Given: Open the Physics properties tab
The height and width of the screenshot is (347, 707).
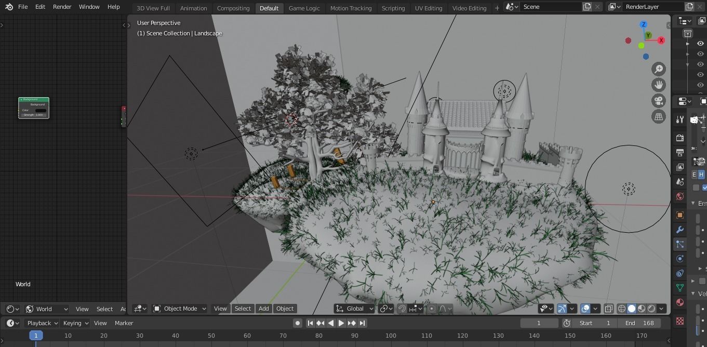Looking at the screenshot, I should point(680,259).
